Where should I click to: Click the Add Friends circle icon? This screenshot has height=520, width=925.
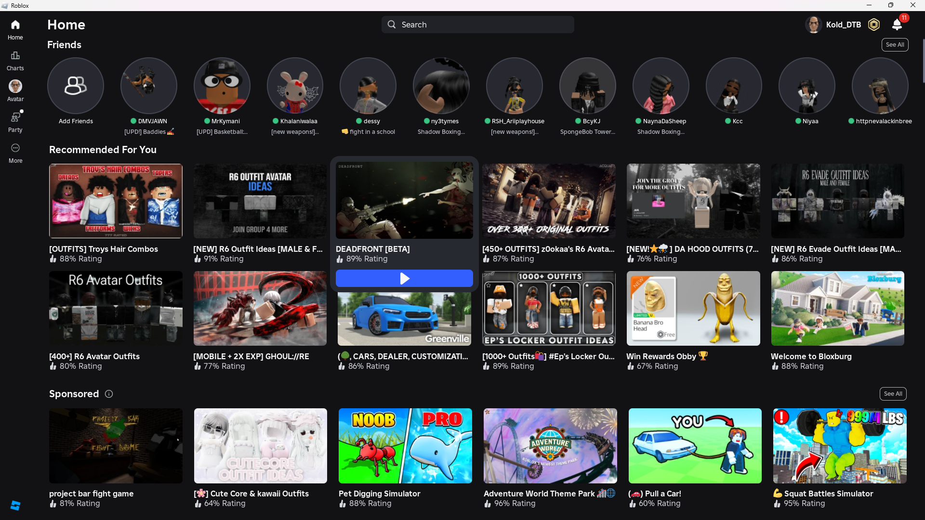(x=76, y=86)
